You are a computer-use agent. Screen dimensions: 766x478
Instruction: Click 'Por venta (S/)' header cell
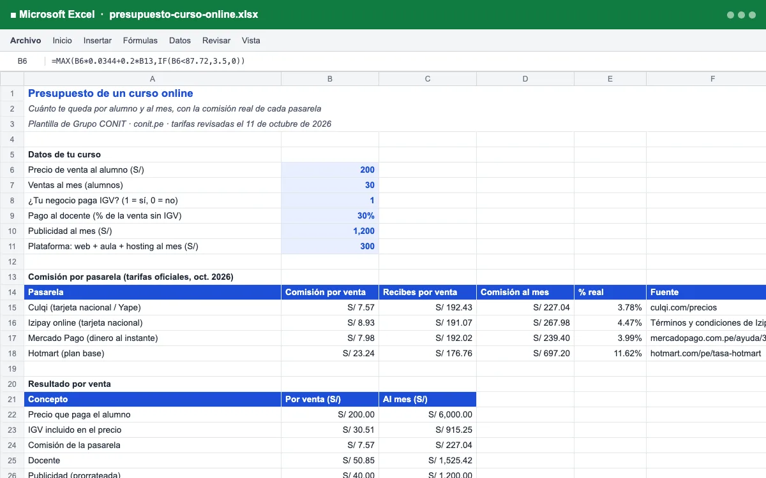(x=330, y=399)
